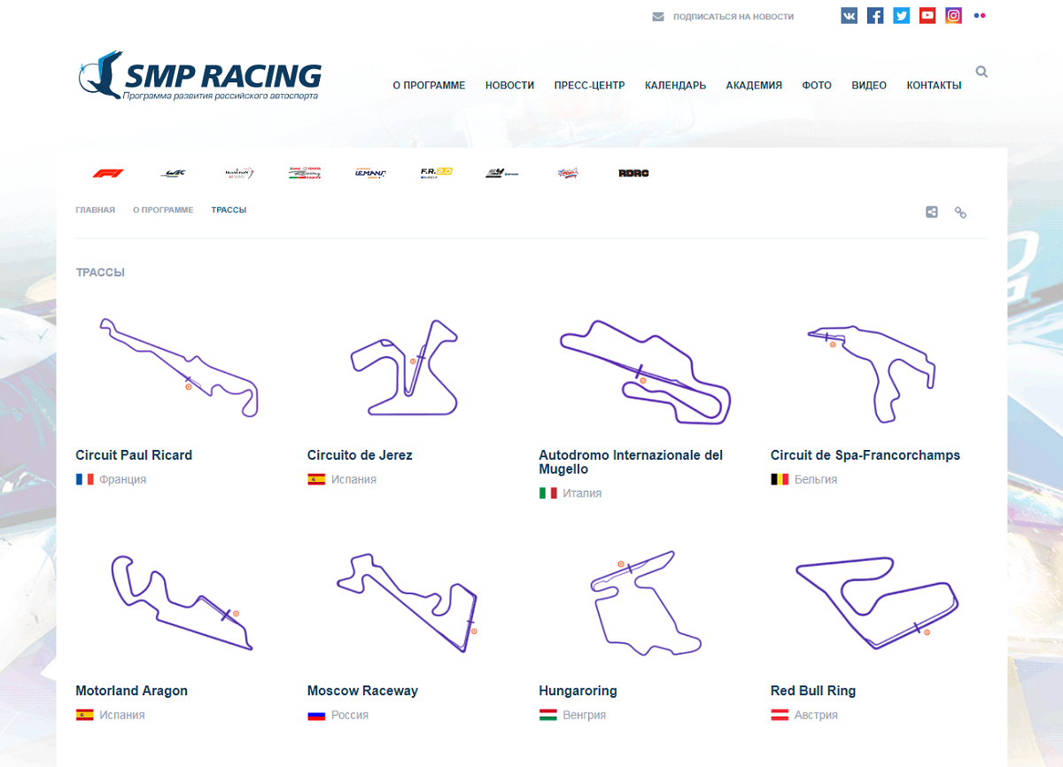Click the Австрия country label
The image size is (1063, 767).
pos(816,715)
